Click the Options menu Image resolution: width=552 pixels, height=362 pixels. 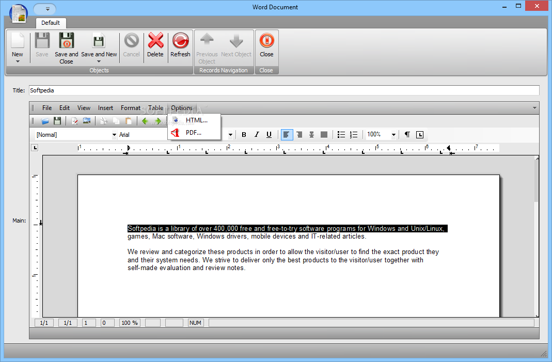pos(182,108)
